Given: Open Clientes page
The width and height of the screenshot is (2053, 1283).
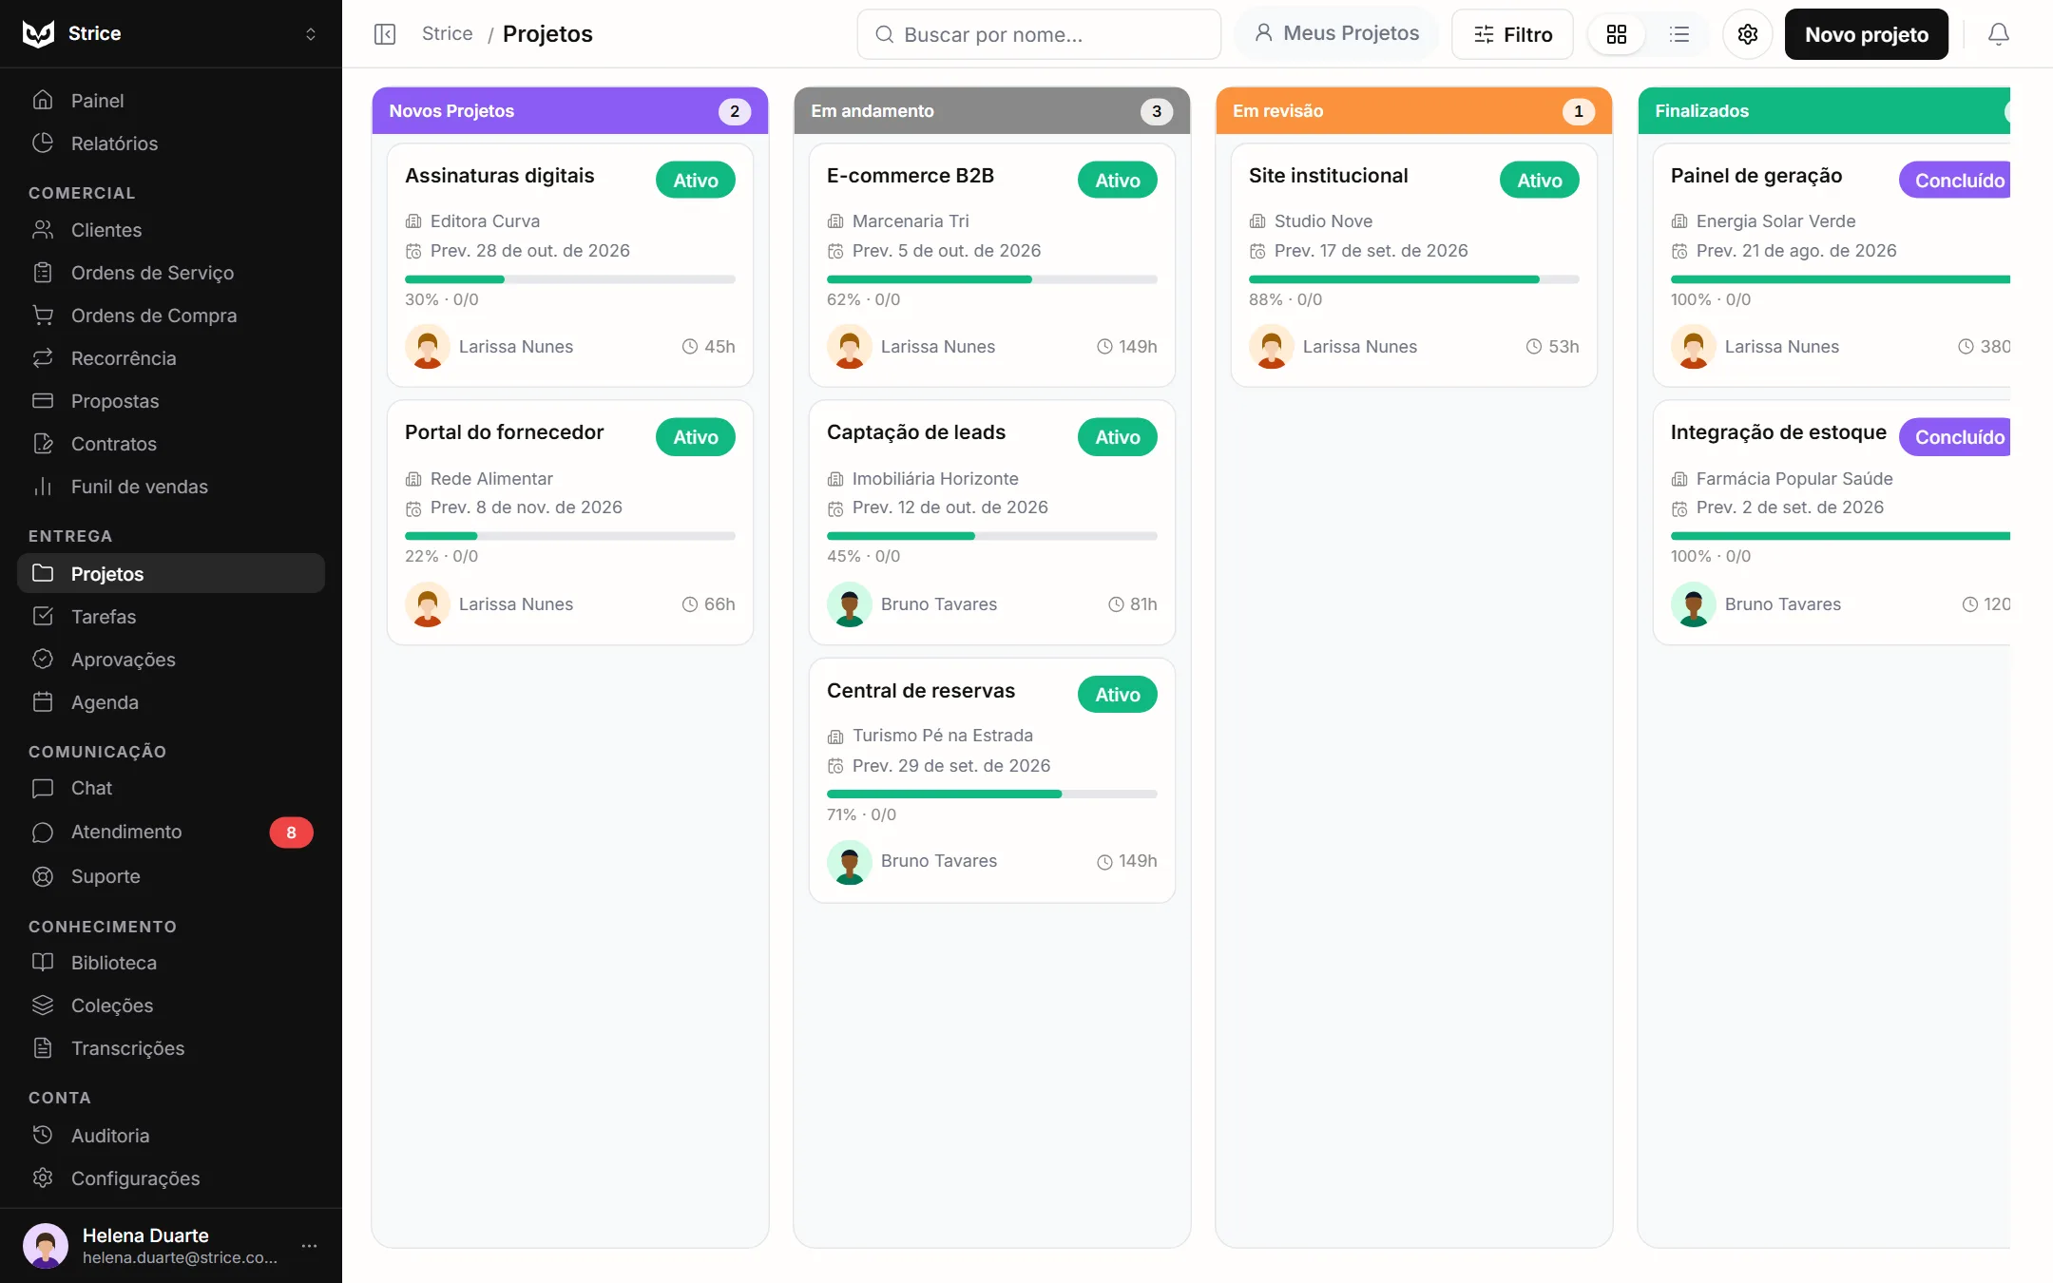Looking at the screenshot, I should [x=171, y=230].
